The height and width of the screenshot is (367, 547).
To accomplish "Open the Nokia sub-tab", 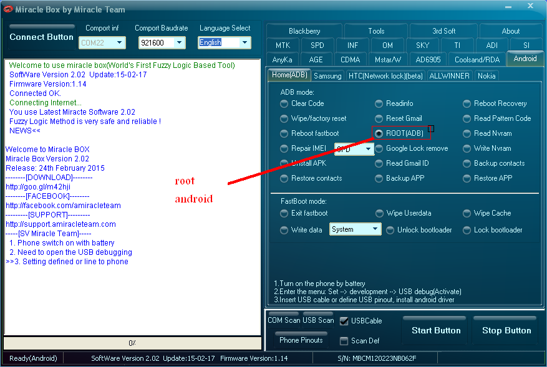I will 486,76.
